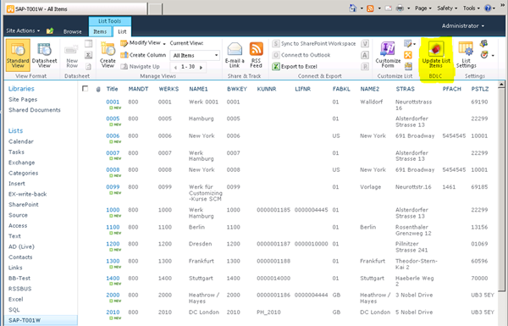The image size is (508, 326).
Task: Click the Update List Items button
Action: (x=436, y=55)
